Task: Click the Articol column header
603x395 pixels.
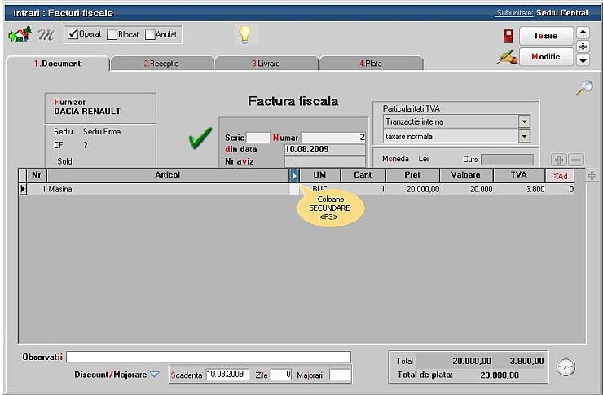Action: point(168,175)
